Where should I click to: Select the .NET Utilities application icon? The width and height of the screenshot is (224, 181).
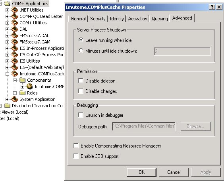(15, 10)
